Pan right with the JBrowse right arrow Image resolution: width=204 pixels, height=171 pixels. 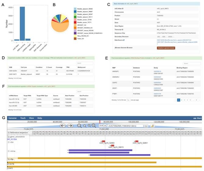coord(70,126)
